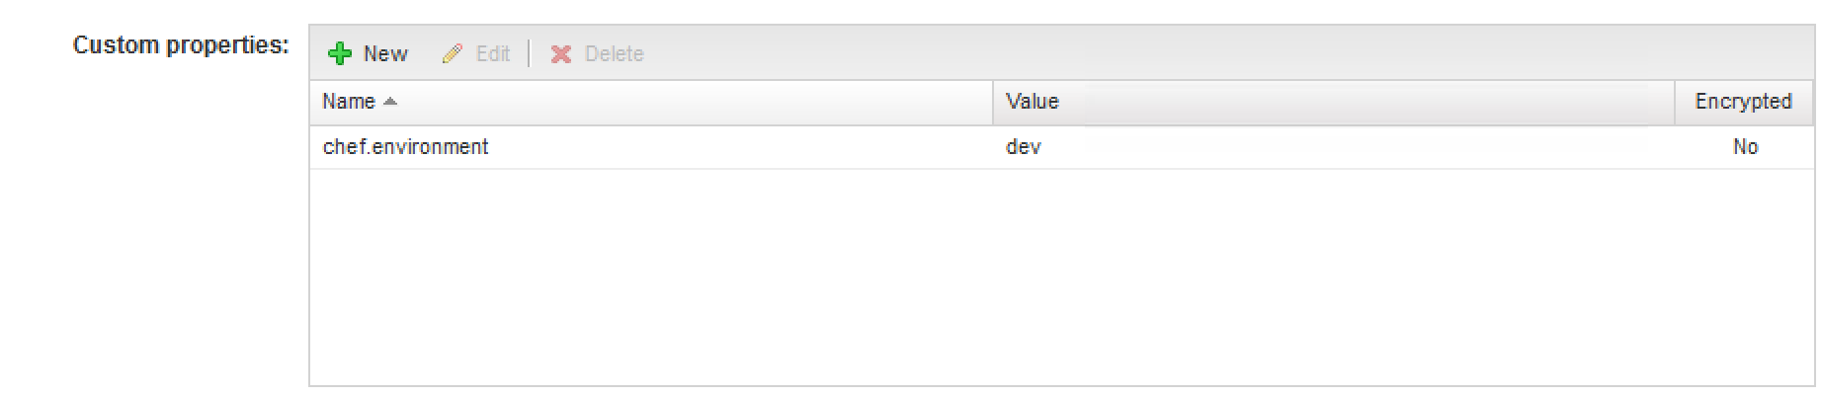This screenshot has height=397, width=1822.
Task: Click the empty area below the property row
Action: 1062,277
